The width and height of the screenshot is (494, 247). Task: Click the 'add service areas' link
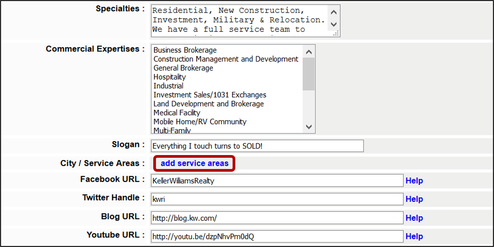[194, 164]
